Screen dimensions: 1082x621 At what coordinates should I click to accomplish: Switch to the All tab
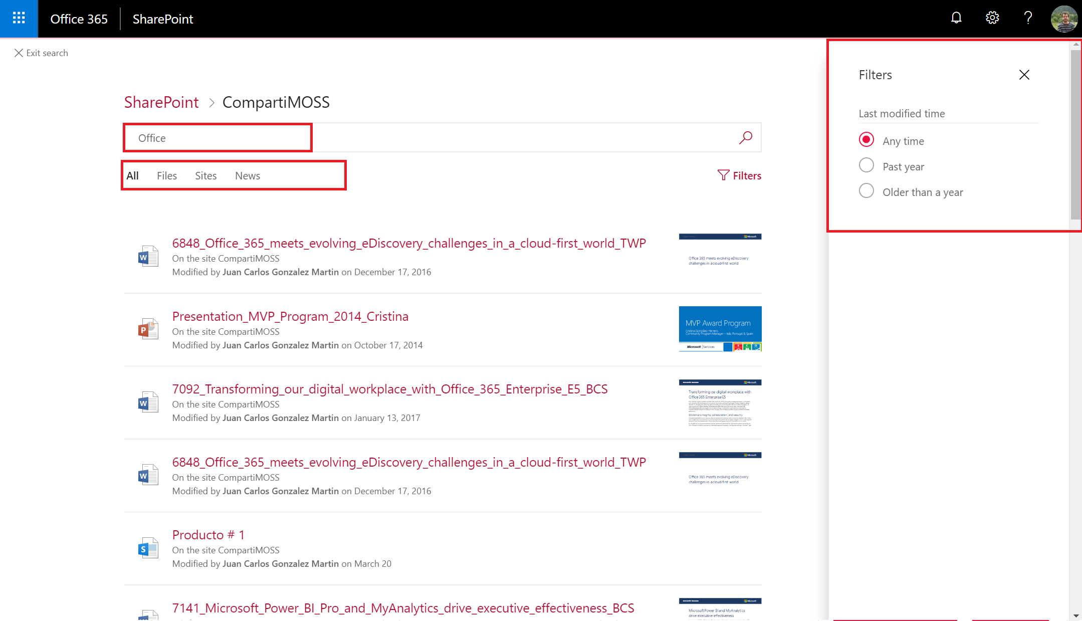click(132, 175)
